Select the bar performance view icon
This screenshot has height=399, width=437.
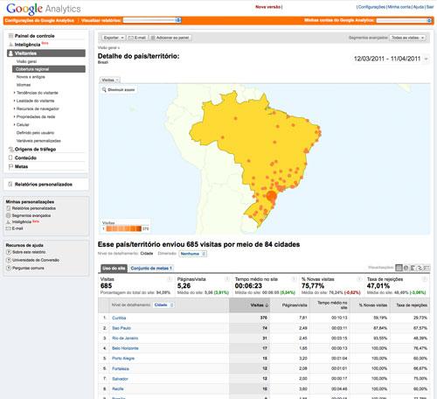tap(413, 268)
